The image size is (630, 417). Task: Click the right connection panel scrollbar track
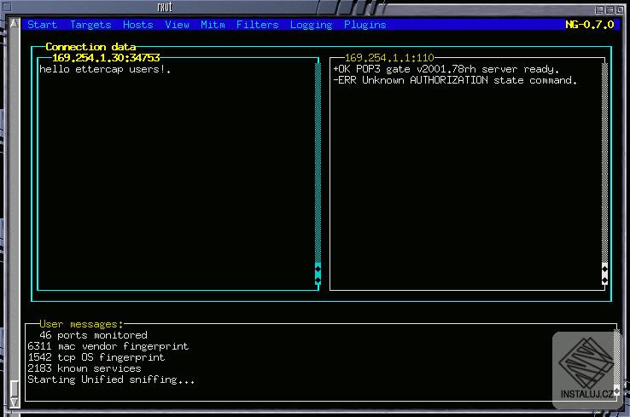(604, 163)
